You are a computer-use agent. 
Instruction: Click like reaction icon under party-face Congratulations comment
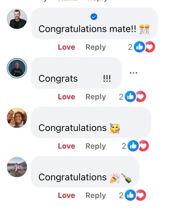133,146
